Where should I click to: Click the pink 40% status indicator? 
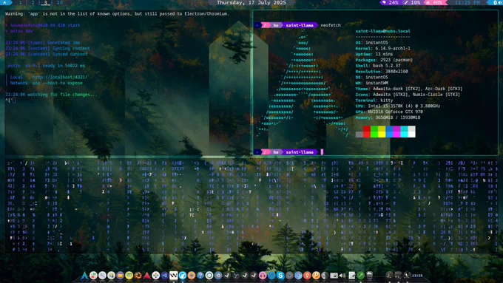[x=434, y=2]
